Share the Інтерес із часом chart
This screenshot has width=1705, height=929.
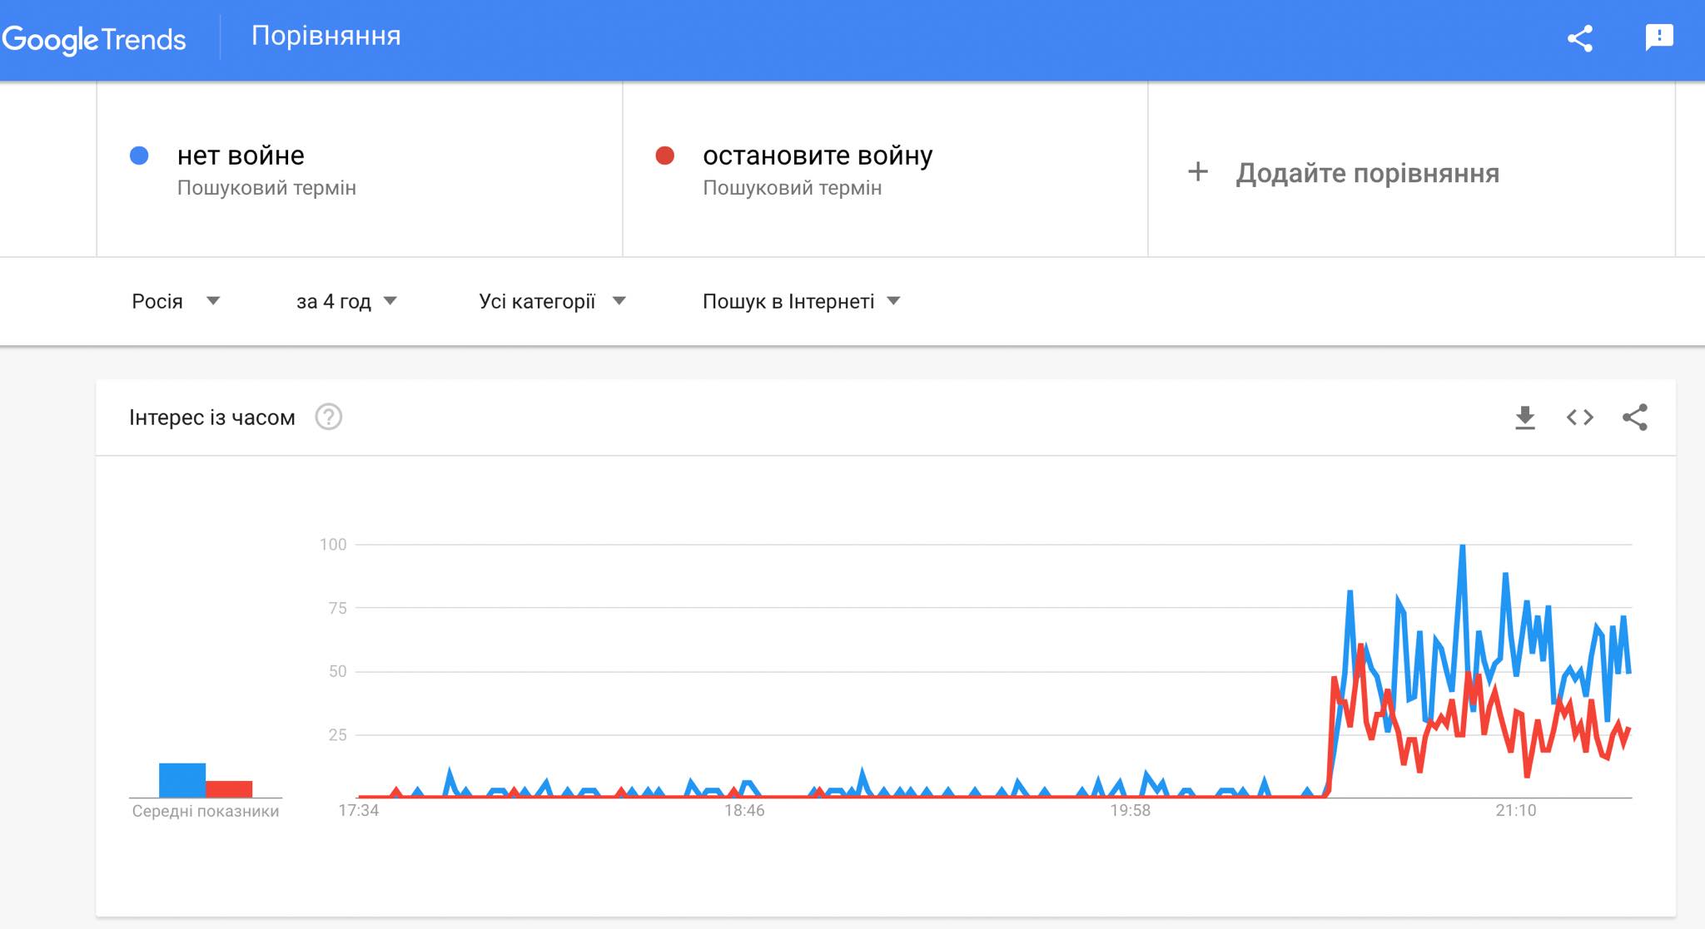tap(1634, 418)
